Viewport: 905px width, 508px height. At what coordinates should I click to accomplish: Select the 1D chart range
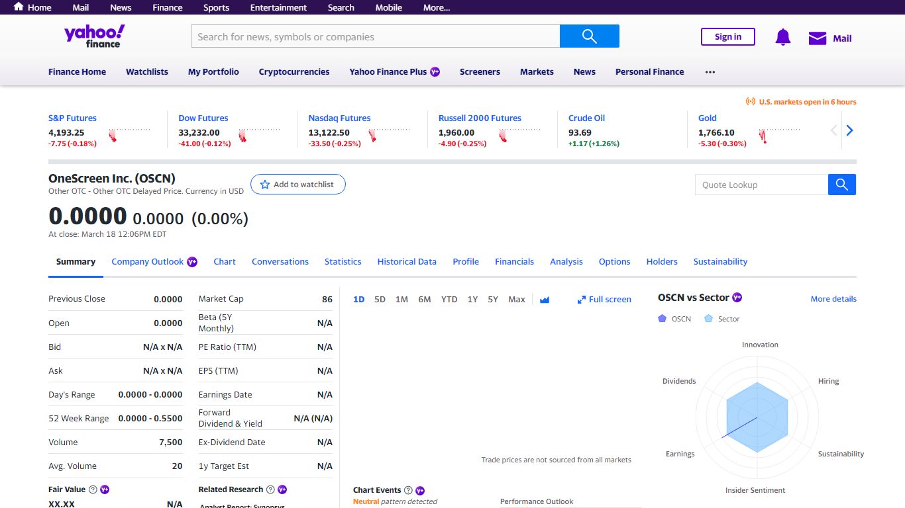(358, 299)
